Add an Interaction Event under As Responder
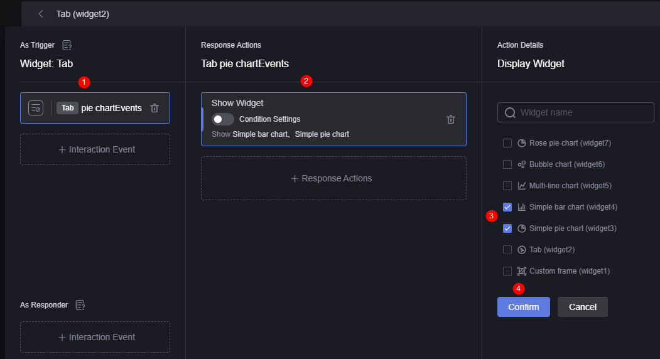The width and height of the screenshot is (660, 359). pyautogui.click(x=95, y=337)
